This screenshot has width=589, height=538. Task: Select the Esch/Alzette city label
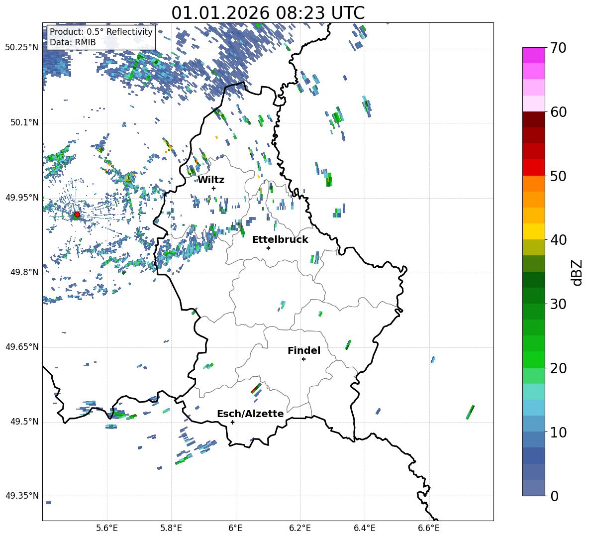250,414
